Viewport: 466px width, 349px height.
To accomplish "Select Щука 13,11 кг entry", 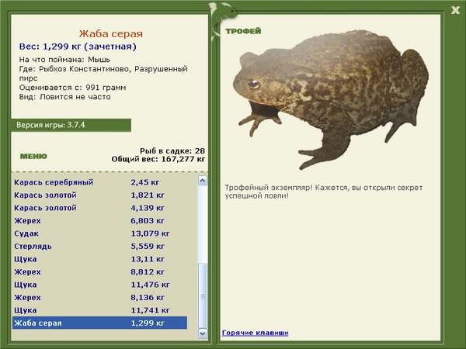I will tap(100, 259).
